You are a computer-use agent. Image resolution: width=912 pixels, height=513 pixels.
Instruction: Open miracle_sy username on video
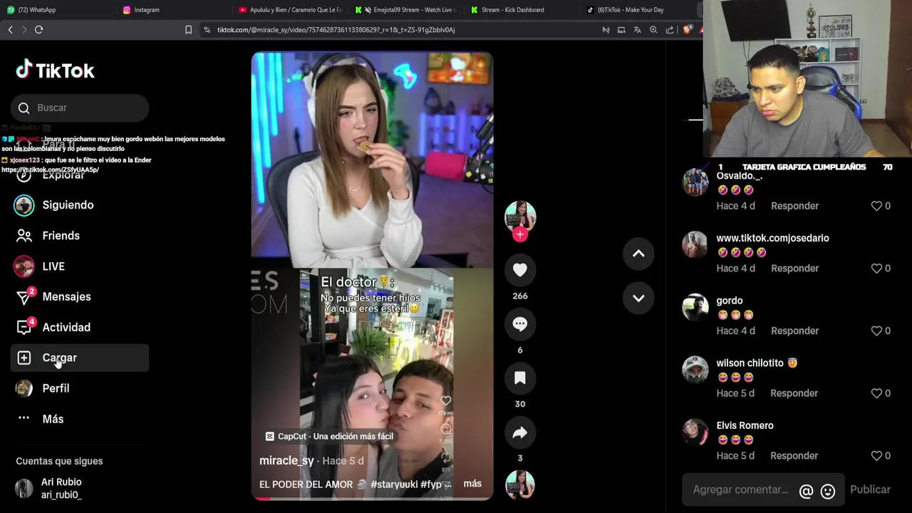click(286, 460)
